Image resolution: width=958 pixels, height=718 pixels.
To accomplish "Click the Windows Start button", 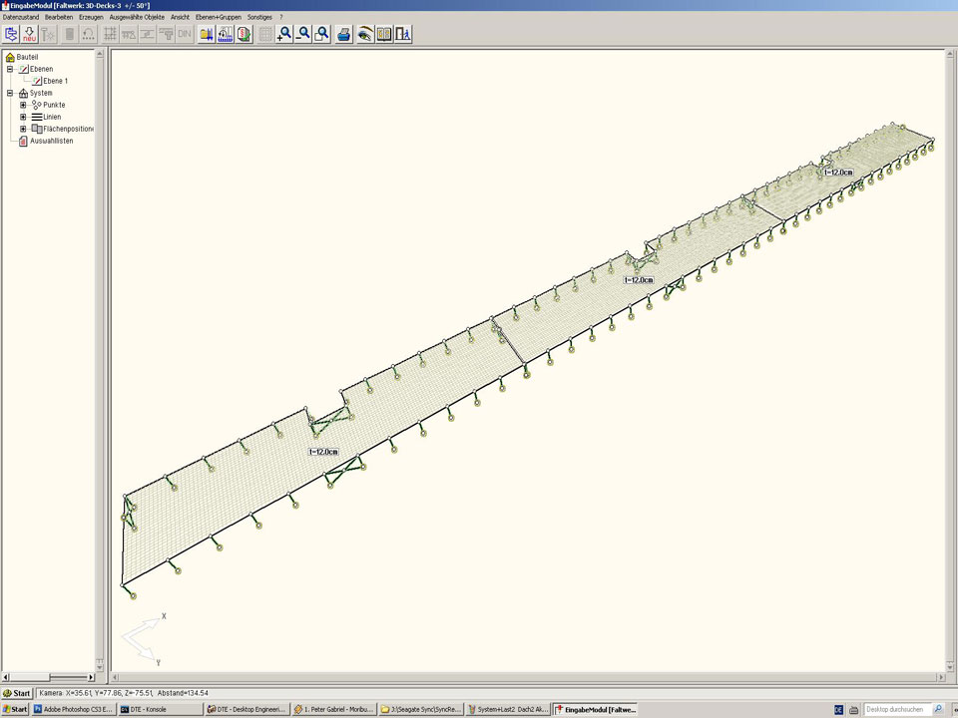I will [17, 693].
